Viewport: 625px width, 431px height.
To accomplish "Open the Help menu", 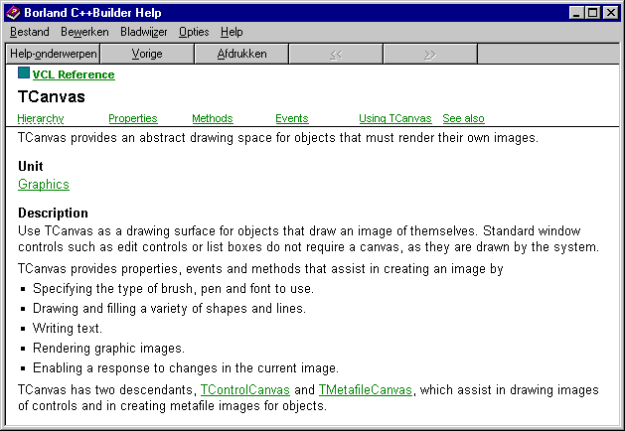I will click(232, 32).
